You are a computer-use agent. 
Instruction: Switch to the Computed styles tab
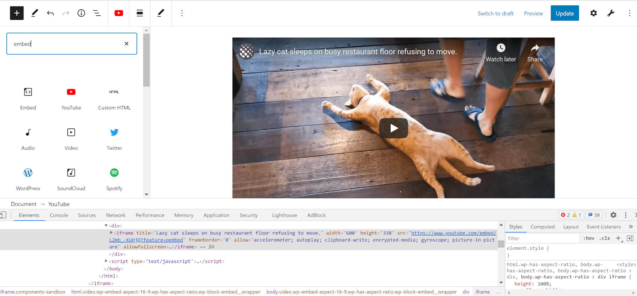(x=542, y=227)
